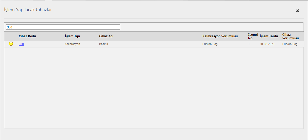
Task: Open device code link 300
Action: click(x=21, y=44)
